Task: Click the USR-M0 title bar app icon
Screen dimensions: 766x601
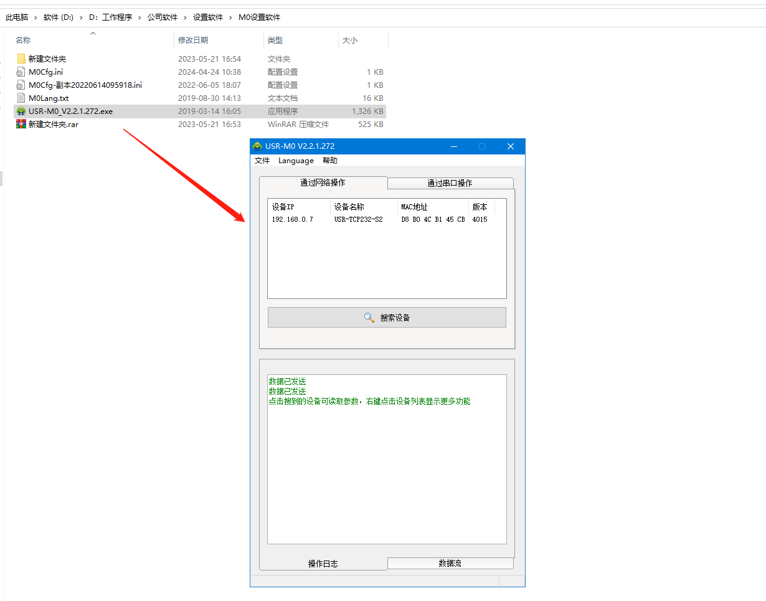Action: click(257, 146)
